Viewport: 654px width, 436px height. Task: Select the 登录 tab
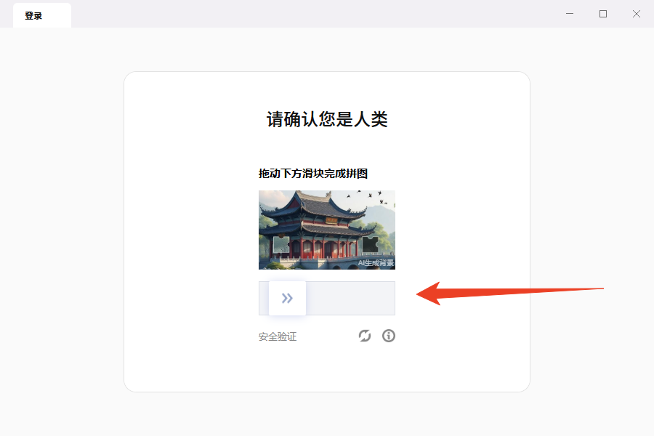pos(41,15)
